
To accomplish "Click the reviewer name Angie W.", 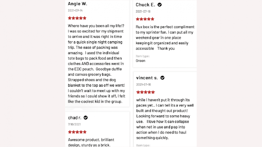I will (77, 4).
